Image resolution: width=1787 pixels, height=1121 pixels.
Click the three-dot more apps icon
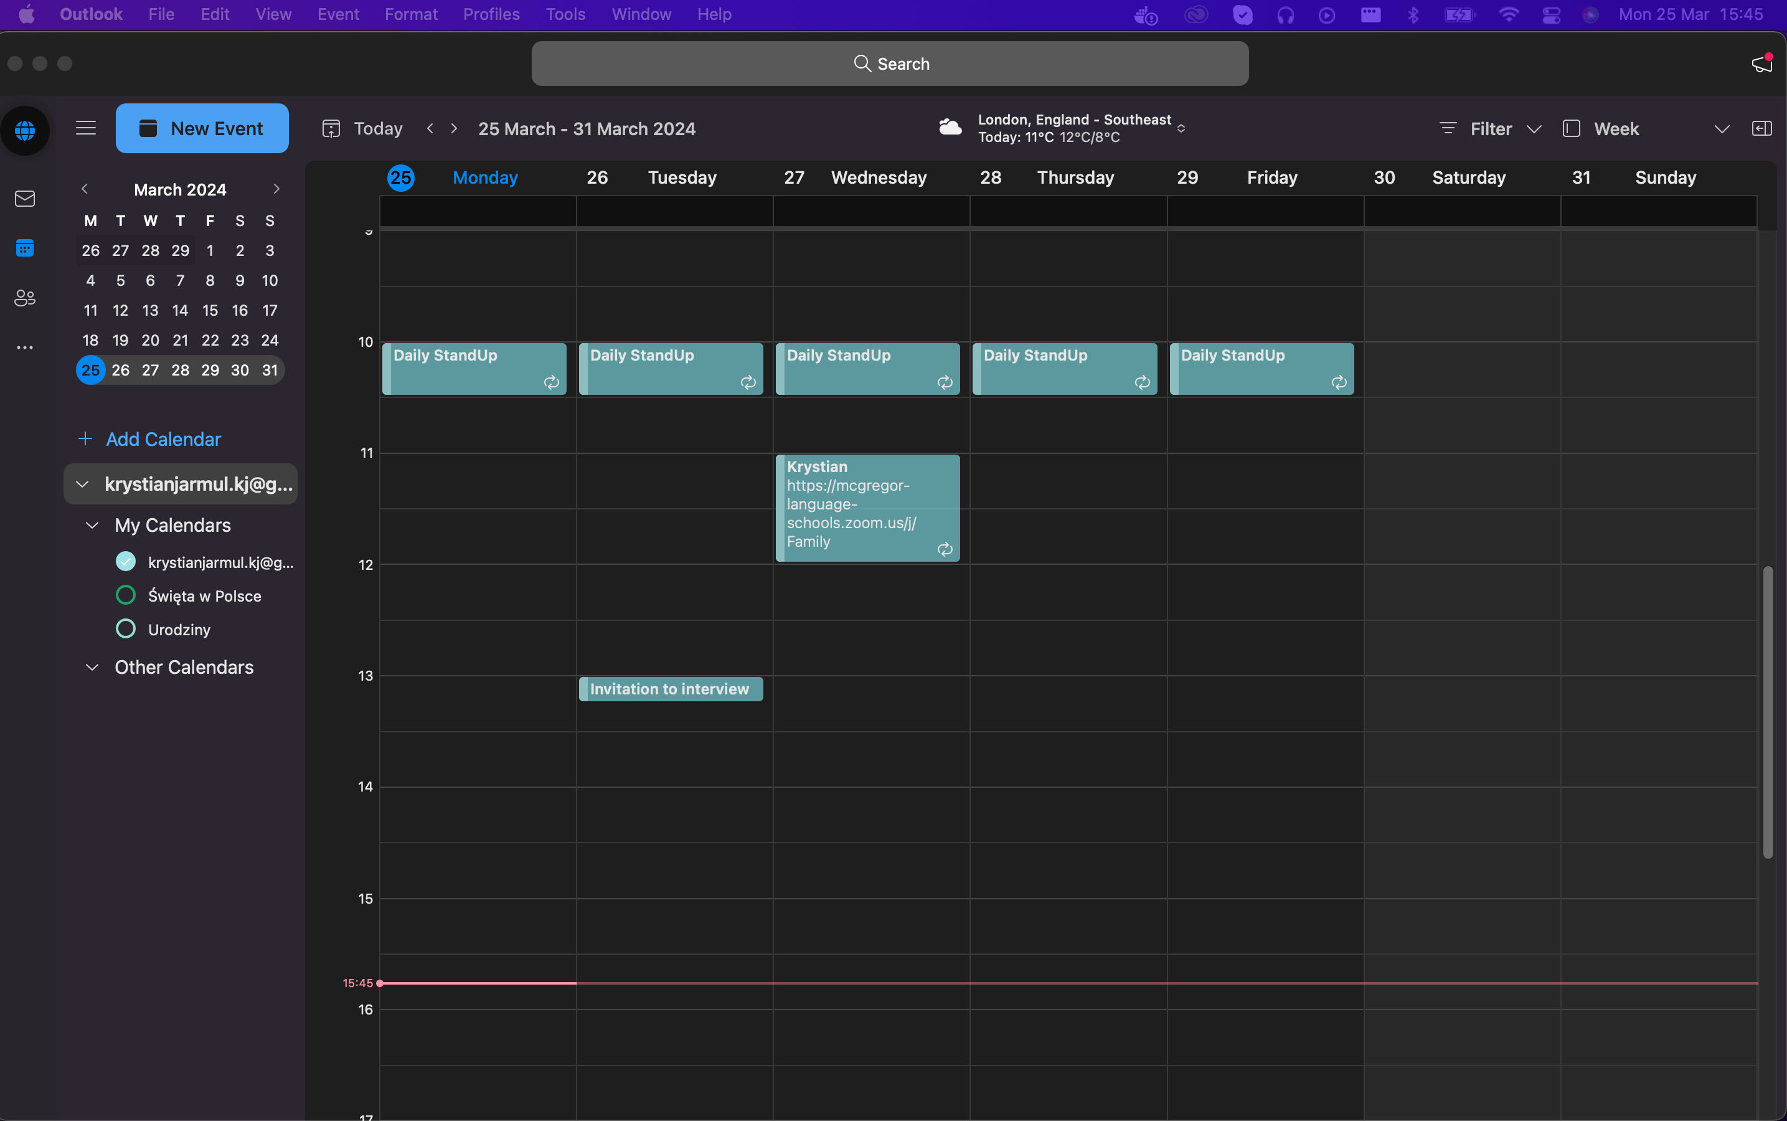[24, 347]
